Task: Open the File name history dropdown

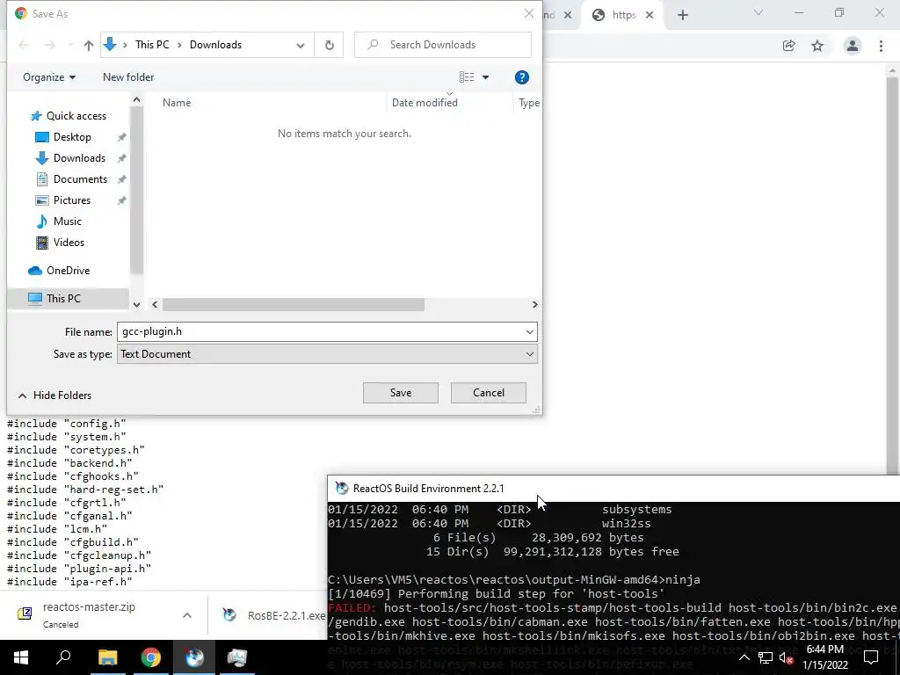Action: click(x=529, y=331)
